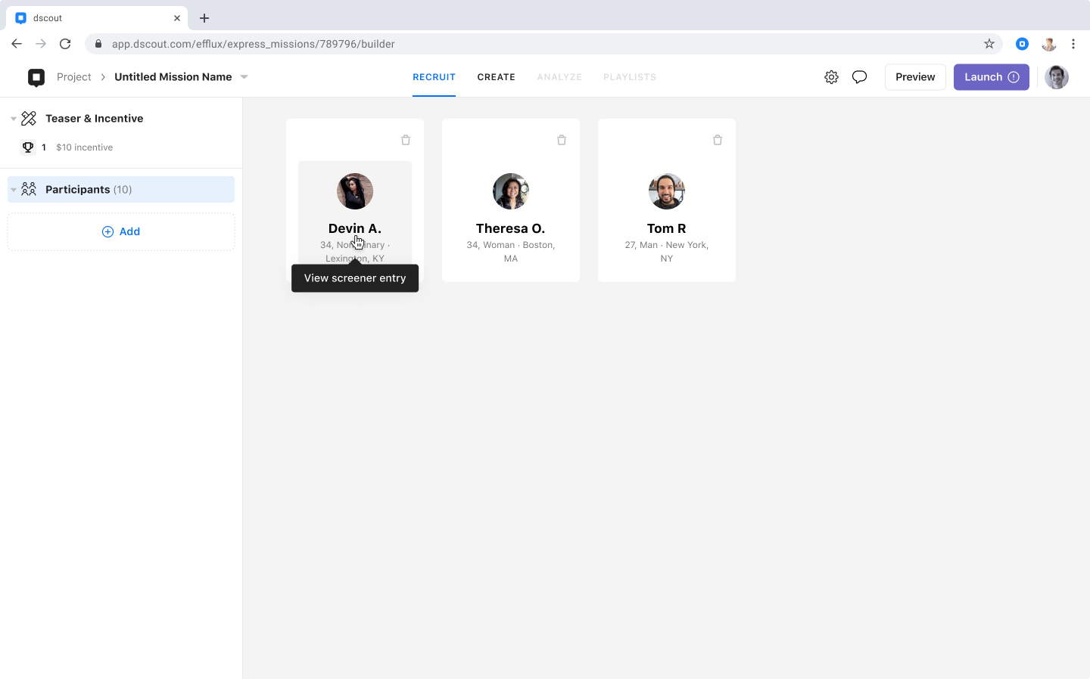Open the settings gear icon
This screenshot has width=1090, height=679.
click(831, 77)
